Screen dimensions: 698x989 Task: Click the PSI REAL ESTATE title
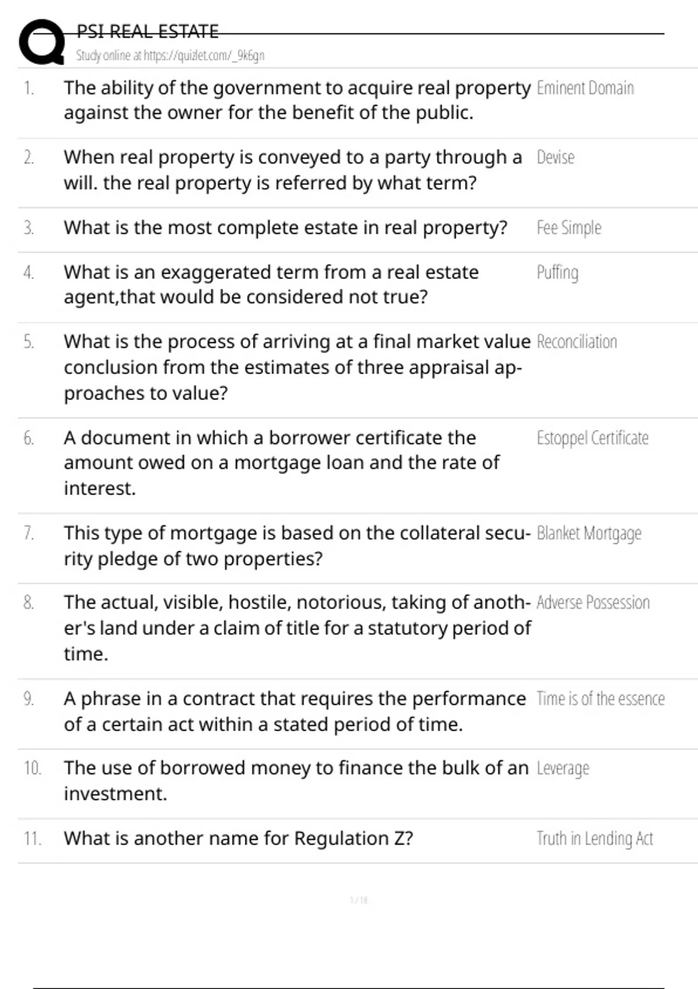pos(148,31)
